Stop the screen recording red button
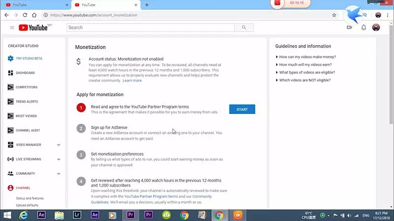This screenshot has height=221, width=394. [x=277, y=3]
